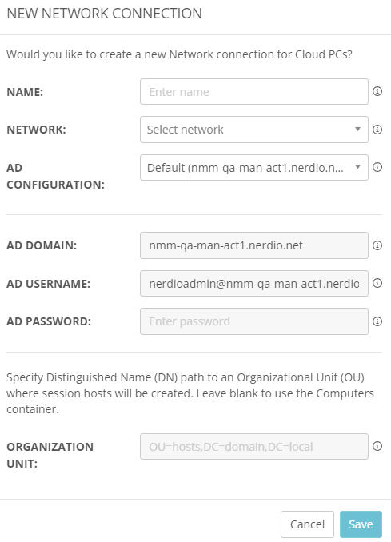The image size is (391, 542).
Task: Open the Select network dropdown
Action: tap(254, 130)
